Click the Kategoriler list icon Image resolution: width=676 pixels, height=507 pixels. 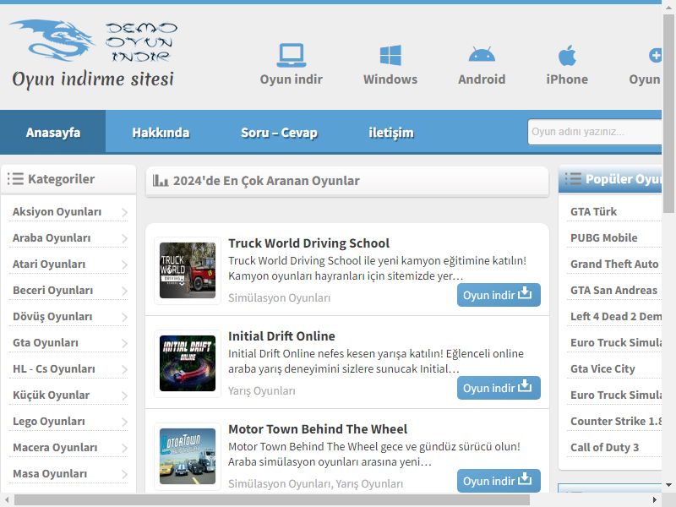(15, 178)
